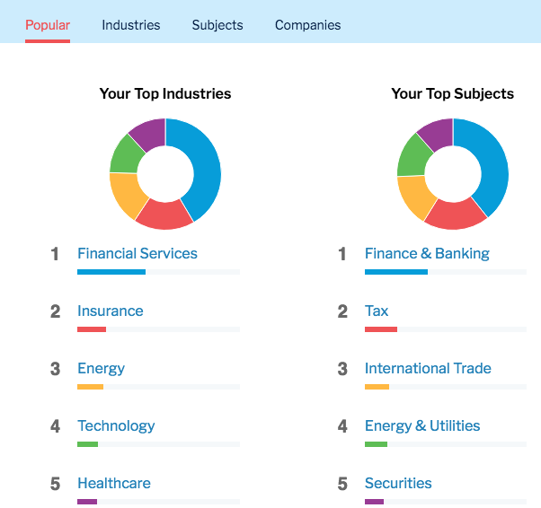This screenshot has height=508, width=541.
Task: Open the Industries tab
Action: 131,25
